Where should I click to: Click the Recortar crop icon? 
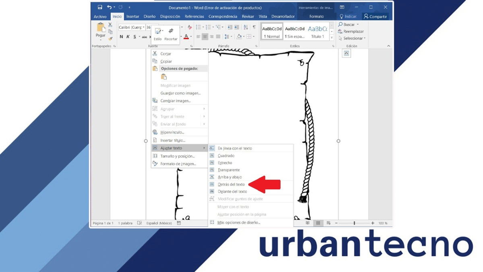coord(171,30)
